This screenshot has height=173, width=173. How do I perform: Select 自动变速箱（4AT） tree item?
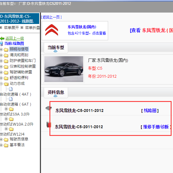pyautogui.click(x=16, y=94)
